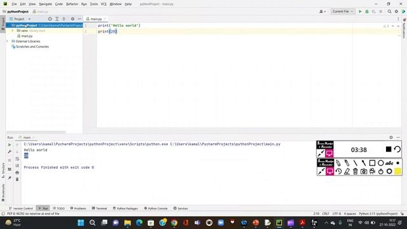Rerun main in Run panel
The height and width of the screenshot is (229, 407).
pyautogui.click(x=10, y=145)
